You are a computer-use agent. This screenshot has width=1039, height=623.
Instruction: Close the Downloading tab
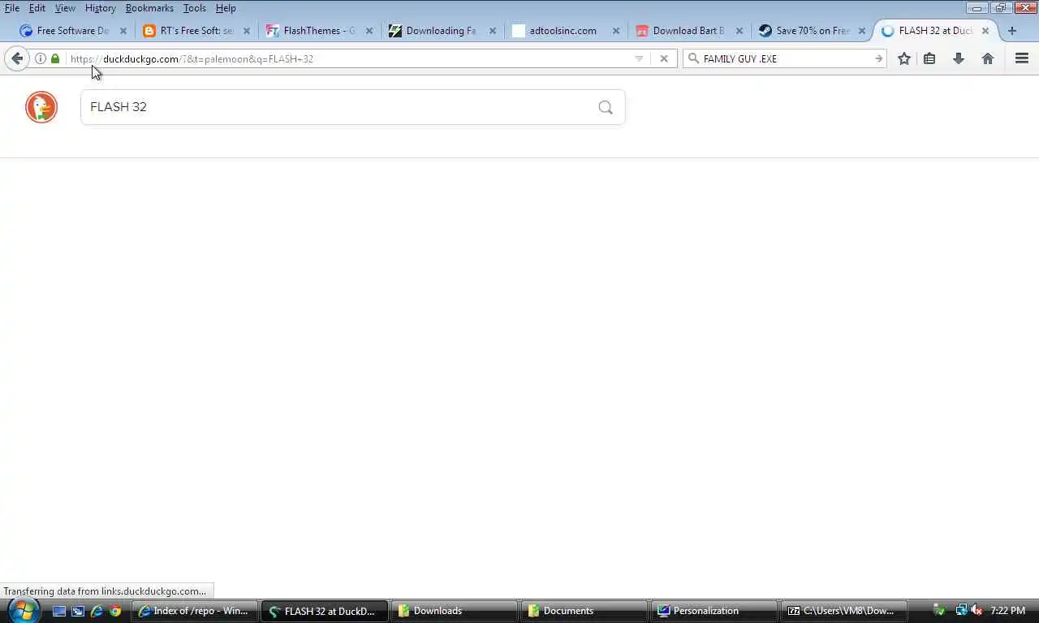[493, 31]
